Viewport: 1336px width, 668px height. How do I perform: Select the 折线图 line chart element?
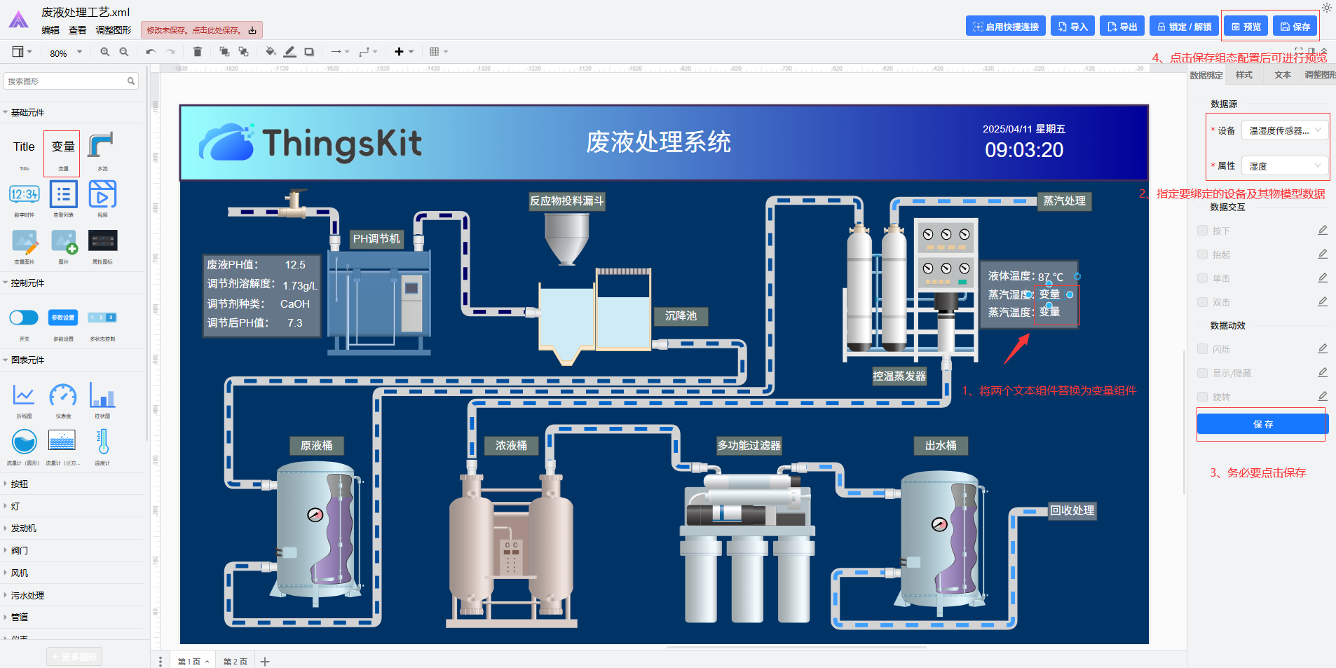(24, 400)
